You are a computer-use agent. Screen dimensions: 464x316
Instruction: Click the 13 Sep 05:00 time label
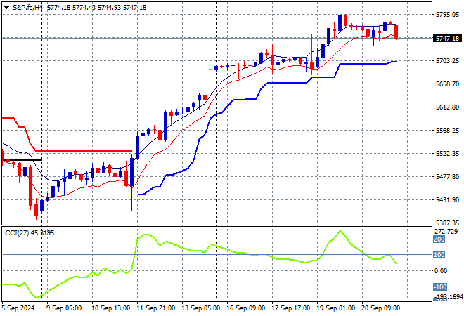[x=200, y=308]
